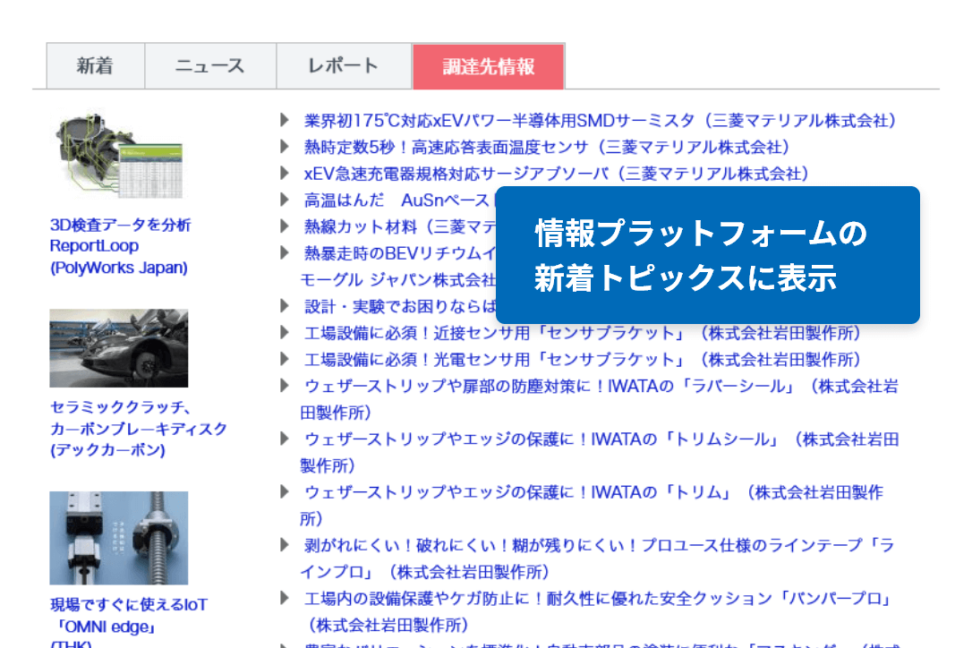Viewport: 972px width, 648px height.
Task: Open the 安全クッション「バンパープロ」 link
Action: pos(598,611)
